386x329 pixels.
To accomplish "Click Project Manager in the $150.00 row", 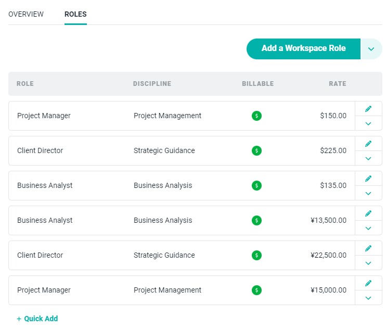I will tap(44, 116).
